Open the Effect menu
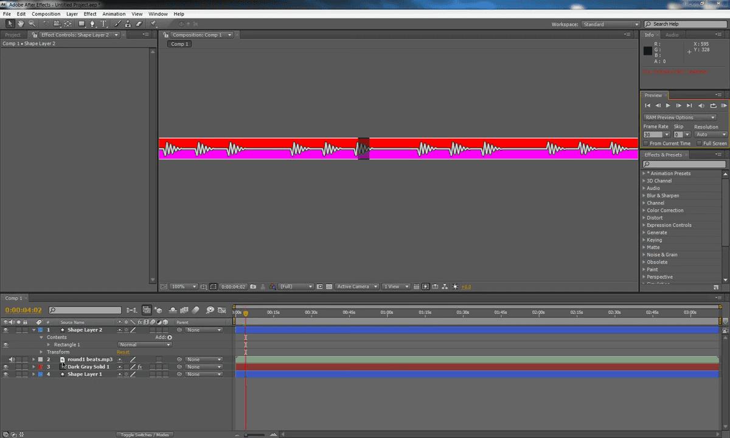Image resolution: width=730 pixels, height=438 pixels. (90, 13)
